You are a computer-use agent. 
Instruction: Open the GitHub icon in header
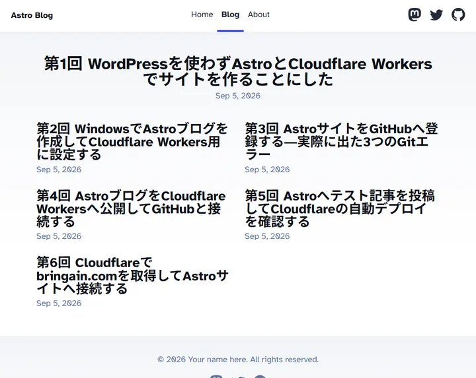[458, 15]
